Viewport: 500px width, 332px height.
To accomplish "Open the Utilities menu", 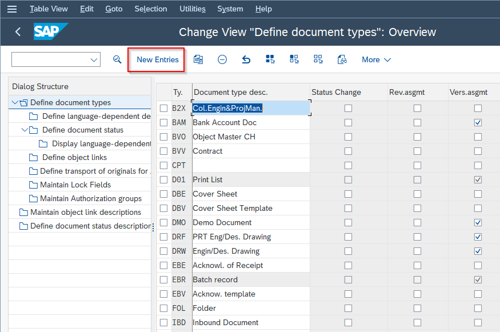I will click(x=192, y=9).
